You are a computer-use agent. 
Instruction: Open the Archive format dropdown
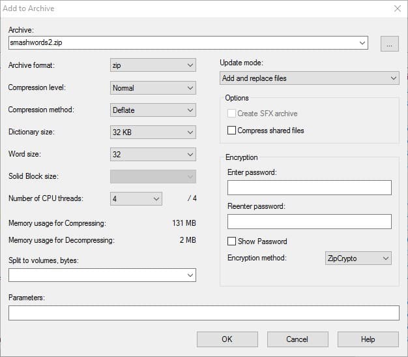[153, 65]
